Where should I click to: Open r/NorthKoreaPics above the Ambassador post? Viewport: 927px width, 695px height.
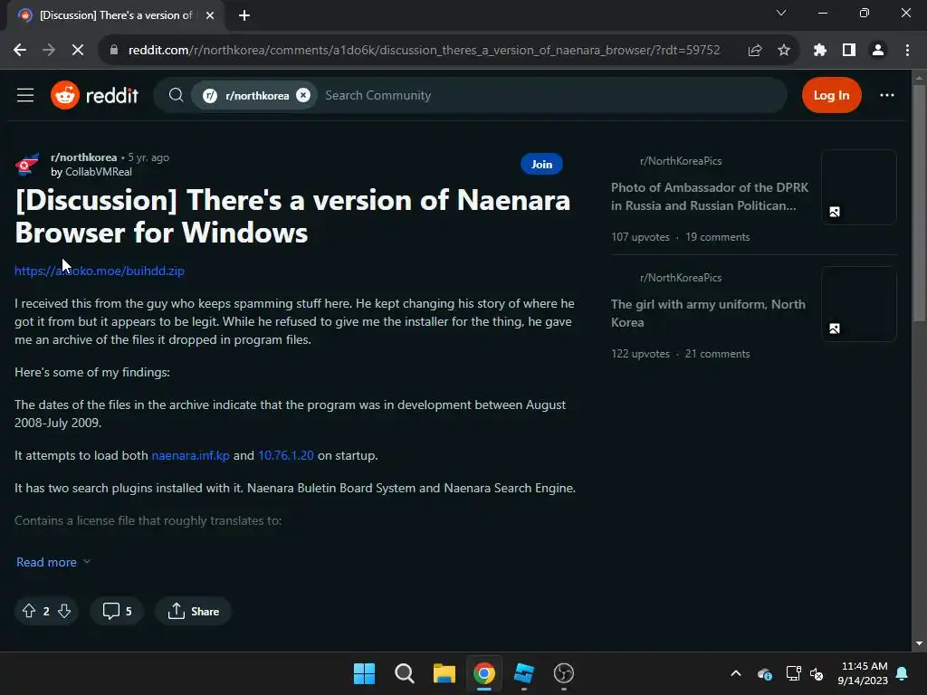coord(681,161)
